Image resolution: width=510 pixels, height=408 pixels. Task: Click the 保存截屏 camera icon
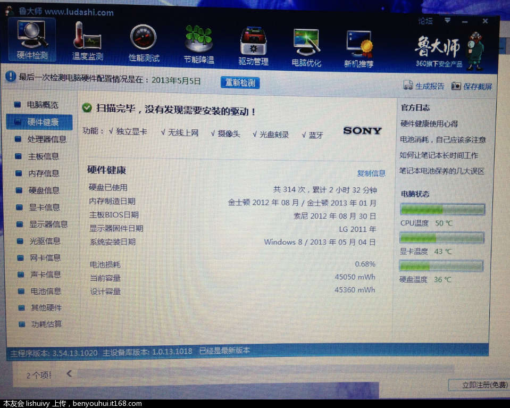(456, 86)
